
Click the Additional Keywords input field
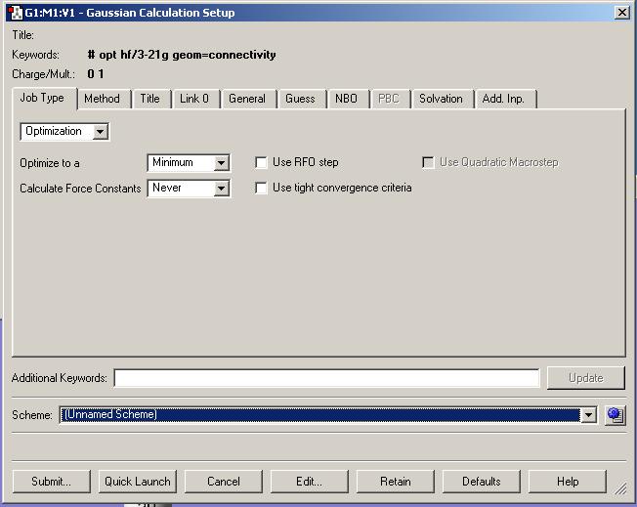[x=327, y=378]
